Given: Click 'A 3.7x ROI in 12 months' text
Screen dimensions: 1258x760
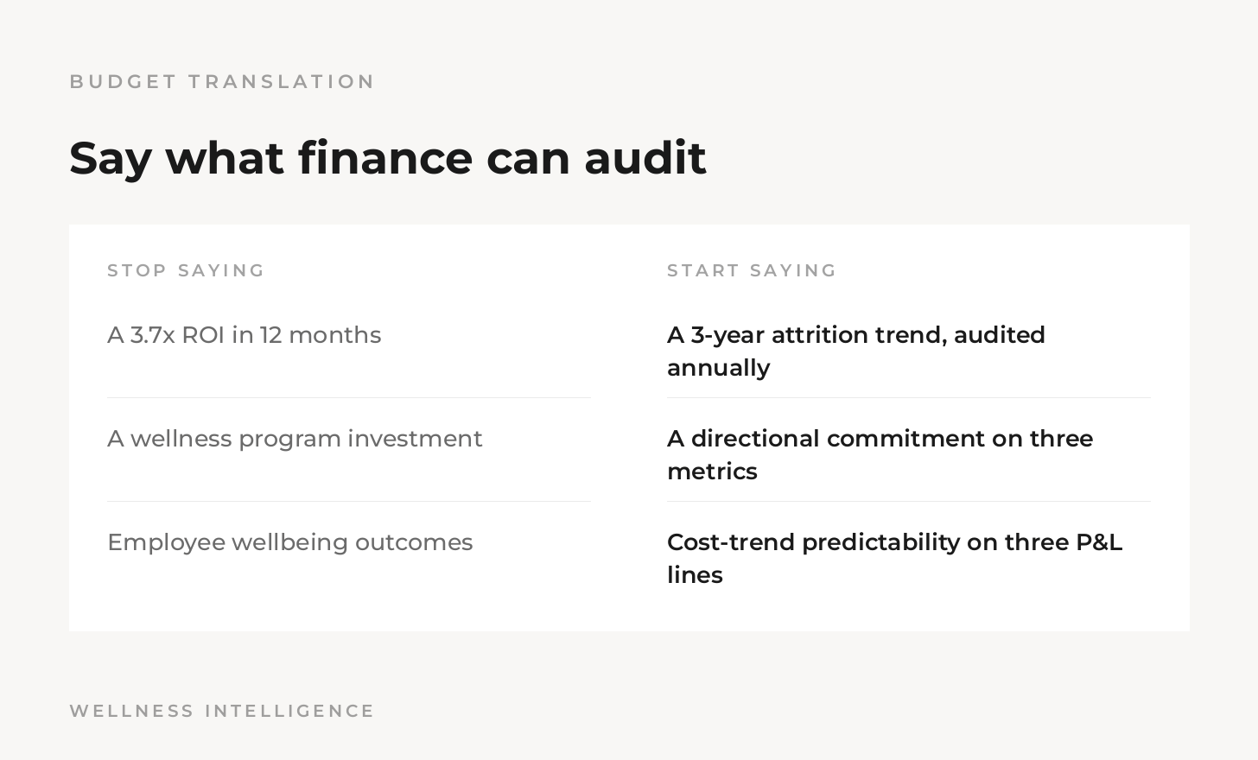Looking at the screenshot, I should (x=244, y=335).
